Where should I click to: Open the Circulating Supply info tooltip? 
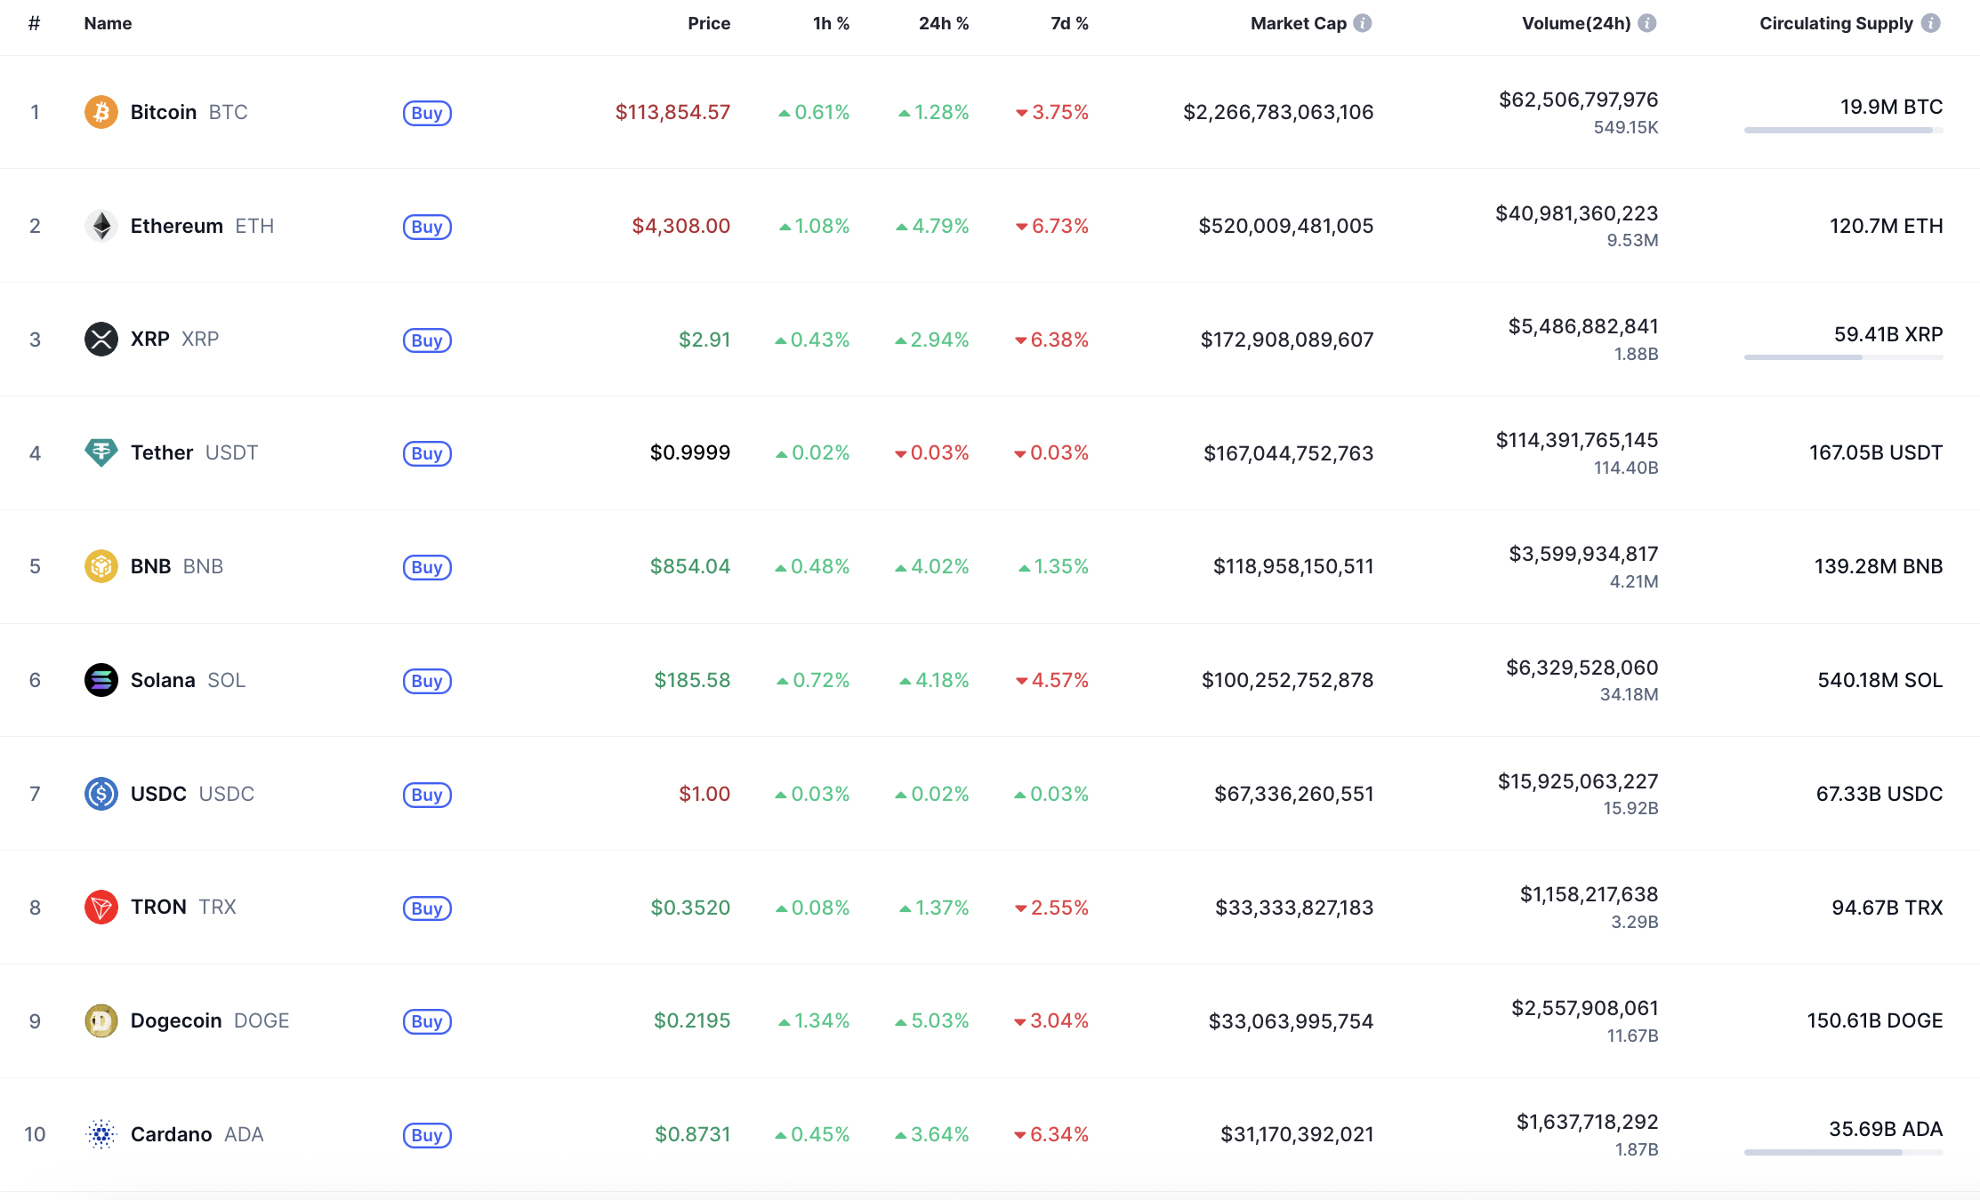coord(1929,23)
